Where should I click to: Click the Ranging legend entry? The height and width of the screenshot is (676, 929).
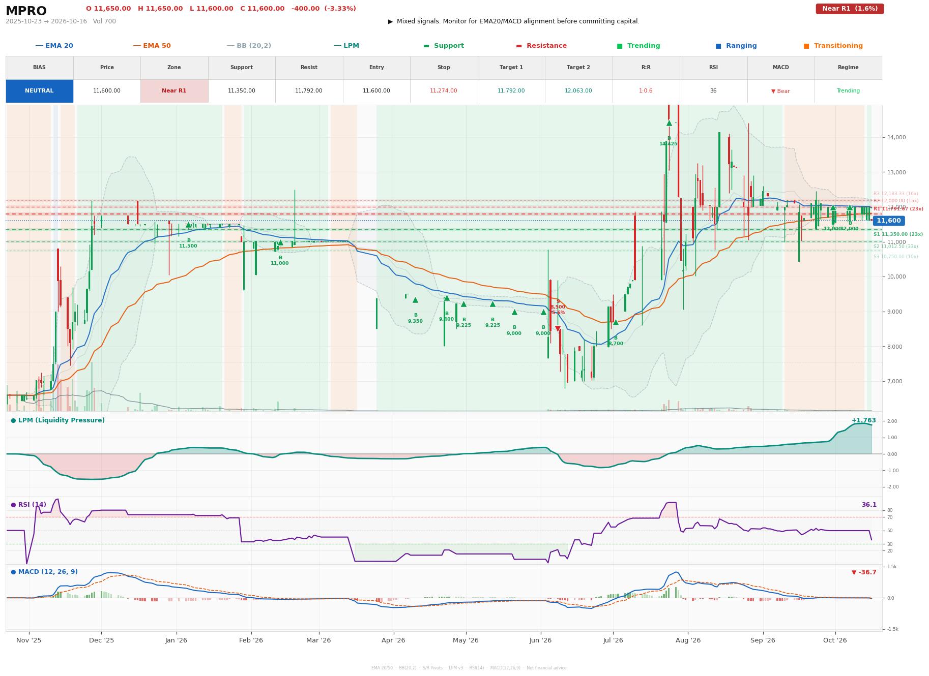[x=736, y=46]
